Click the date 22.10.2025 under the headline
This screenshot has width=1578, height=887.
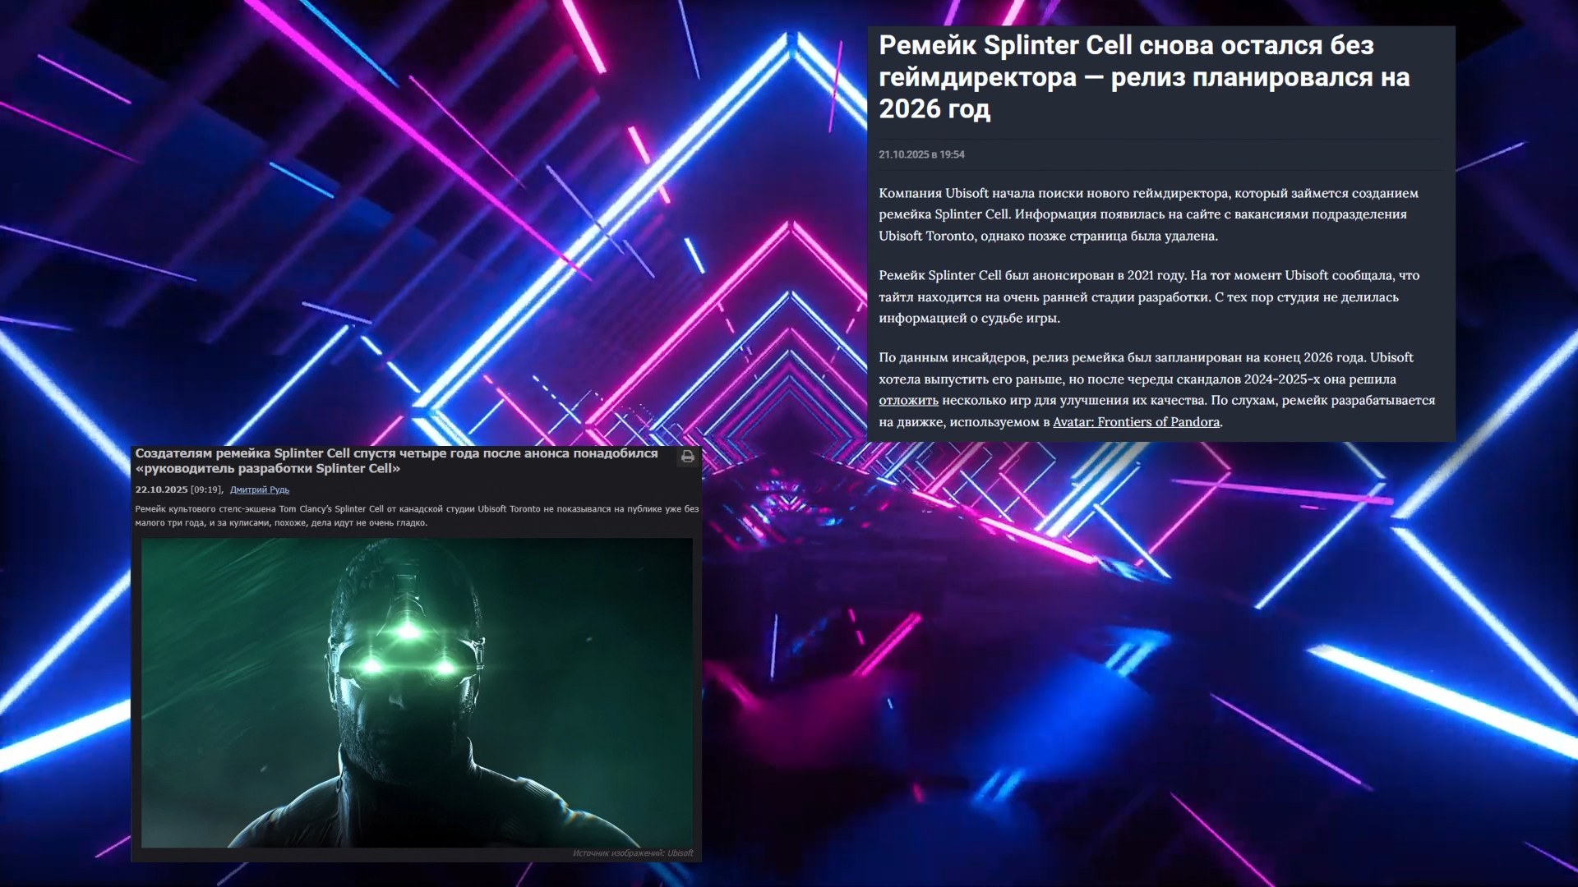pyautogui.click(x=161, y=489)
